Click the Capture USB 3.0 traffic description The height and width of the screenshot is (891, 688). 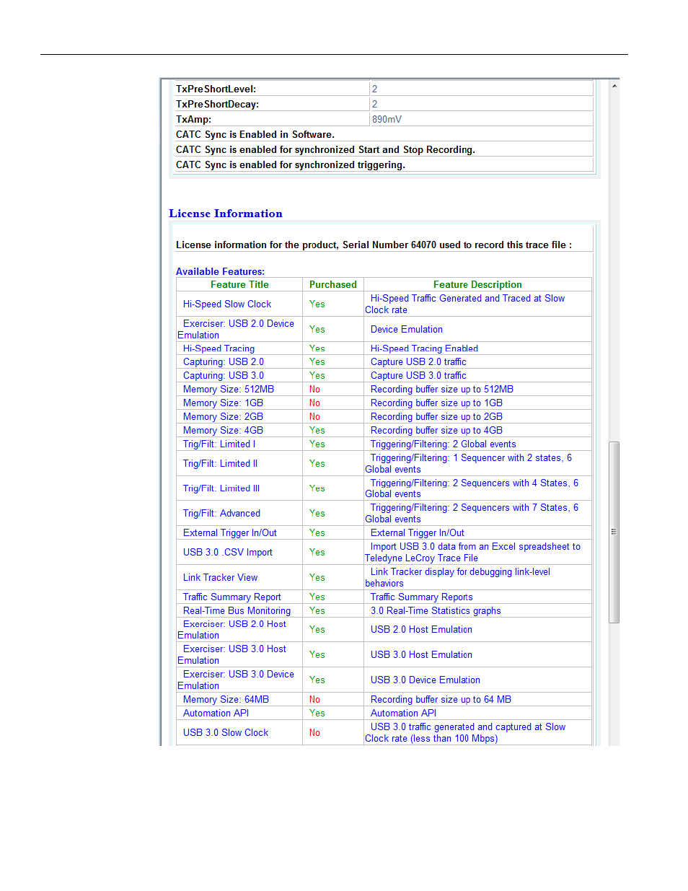(x=418, y=376)
